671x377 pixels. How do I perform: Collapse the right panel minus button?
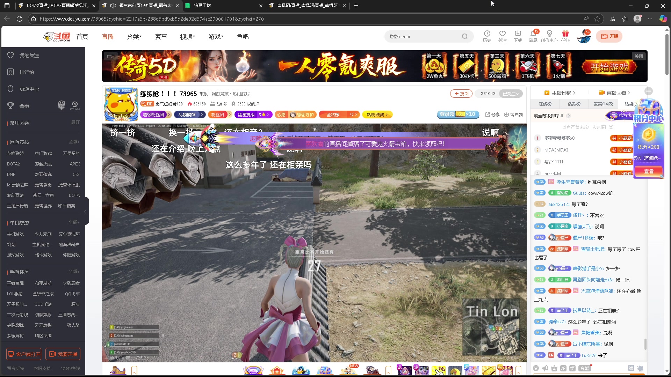[649, 91]
